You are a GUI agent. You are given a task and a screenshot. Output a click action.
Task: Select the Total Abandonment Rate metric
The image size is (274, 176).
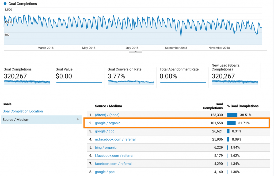pos(183,76)
